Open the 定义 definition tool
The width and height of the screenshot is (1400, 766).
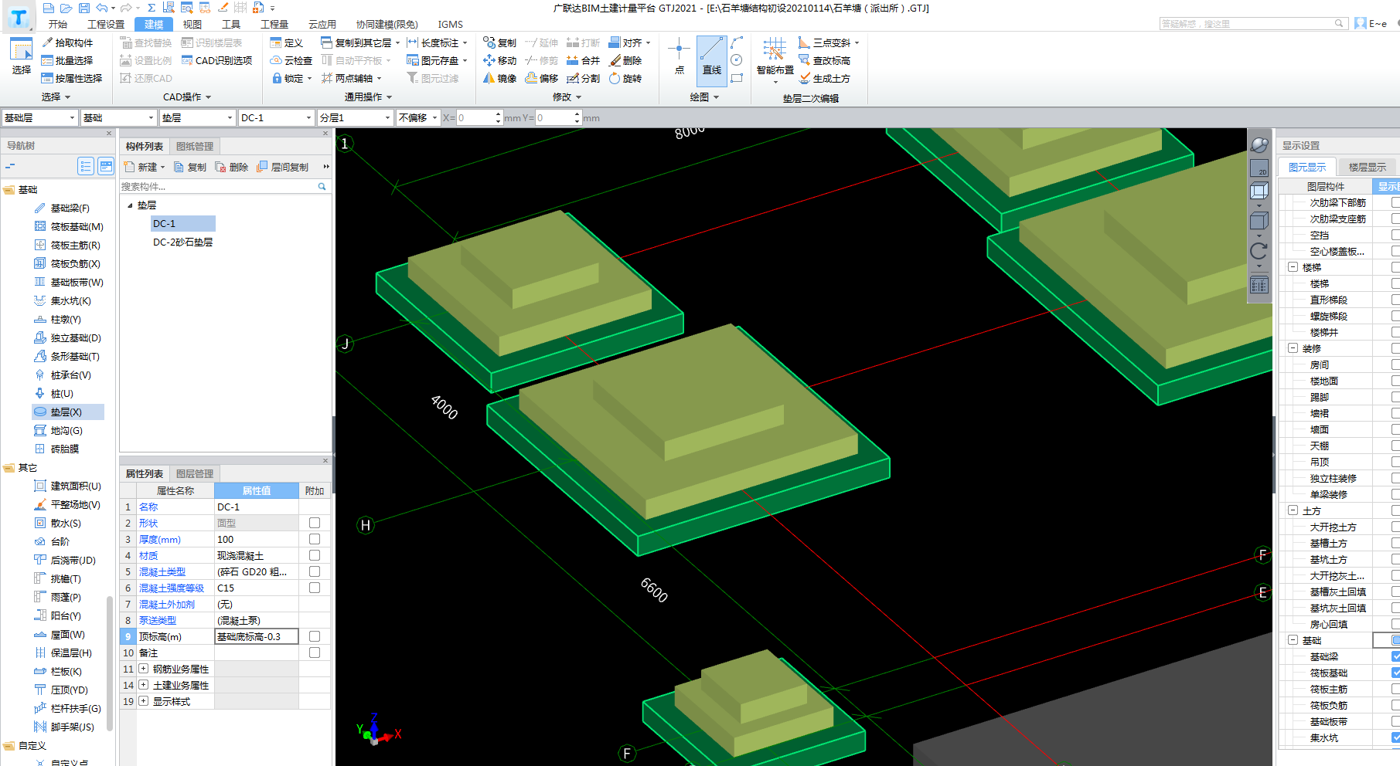(x=287, y=42)
